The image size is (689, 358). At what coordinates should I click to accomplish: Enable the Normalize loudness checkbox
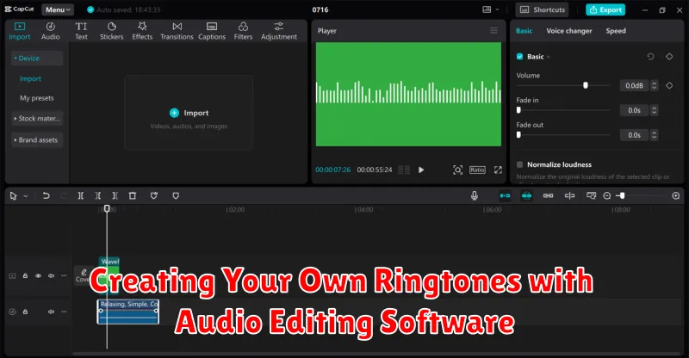(519, 164)
